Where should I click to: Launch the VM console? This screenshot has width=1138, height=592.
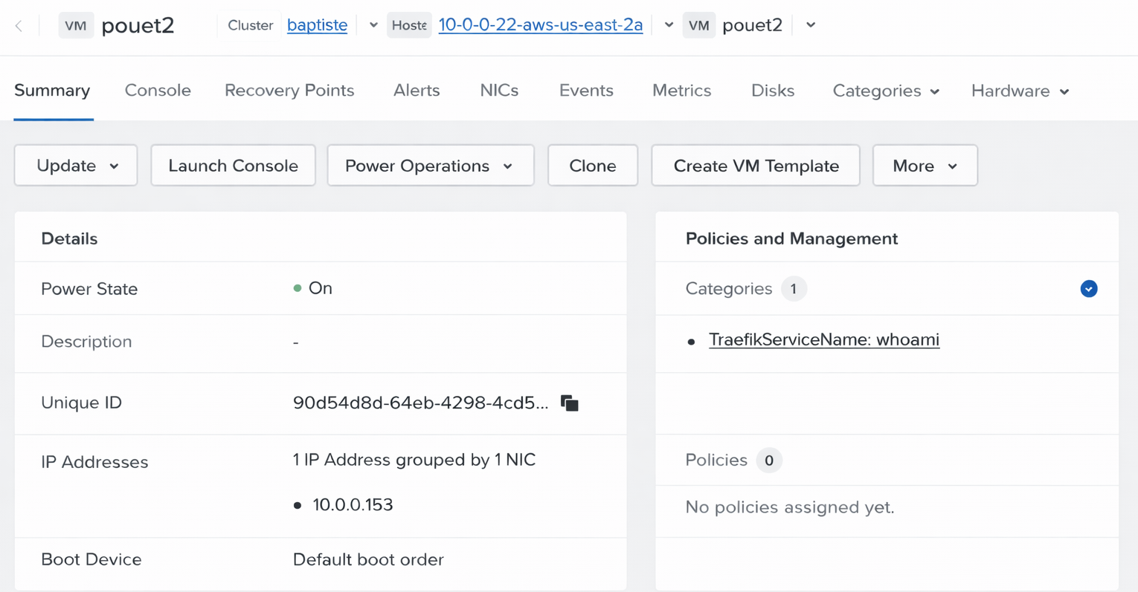(233, 165)
